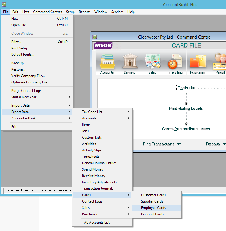Screen dimensions: 226x231
Task: Click the Command Centre window icon
Action: click(x=95, y=37)
